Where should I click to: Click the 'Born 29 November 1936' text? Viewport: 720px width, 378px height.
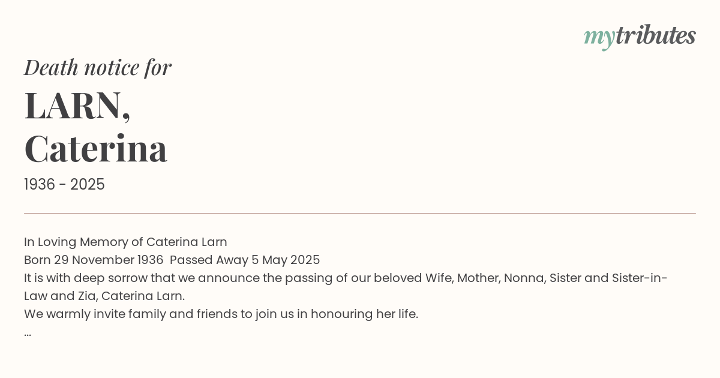tap(94, 260)
